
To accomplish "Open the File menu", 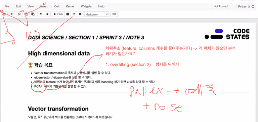I will [x=7, y=6].
